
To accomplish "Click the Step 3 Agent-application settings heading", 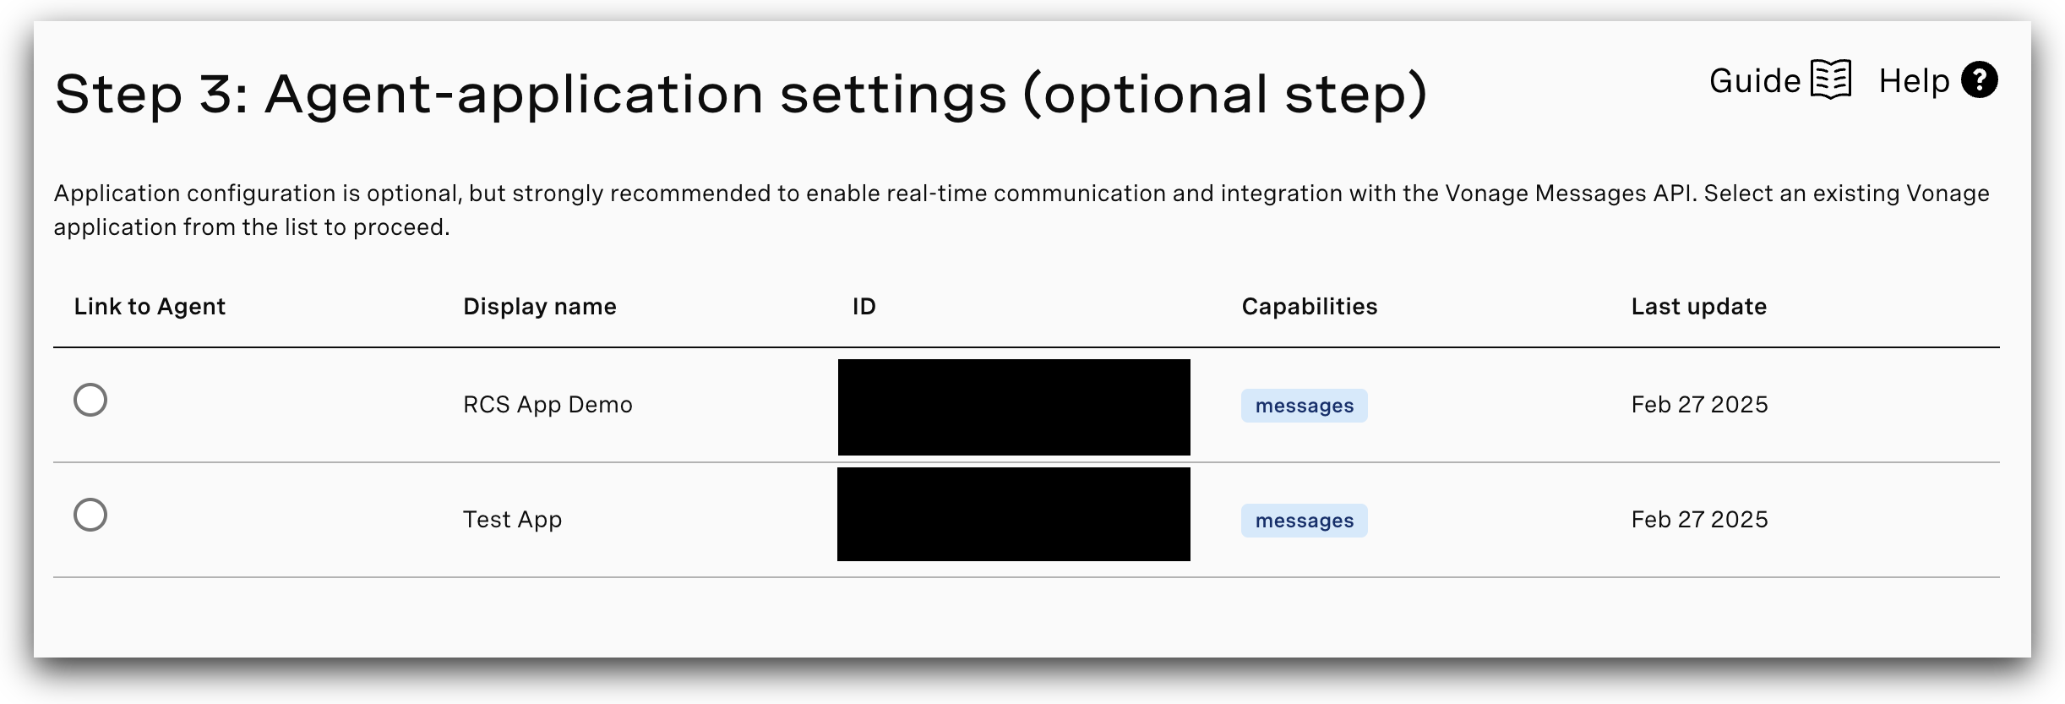I will pos(740,94).
